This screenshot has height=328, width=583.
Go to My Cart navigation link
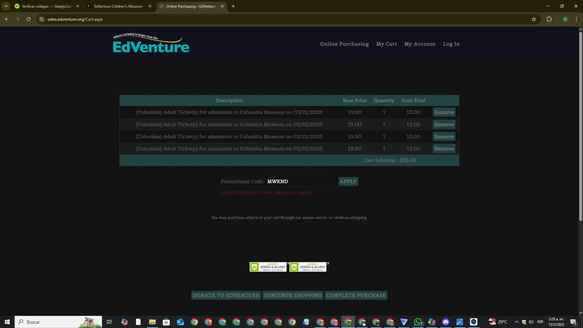[x=386, y=44]
